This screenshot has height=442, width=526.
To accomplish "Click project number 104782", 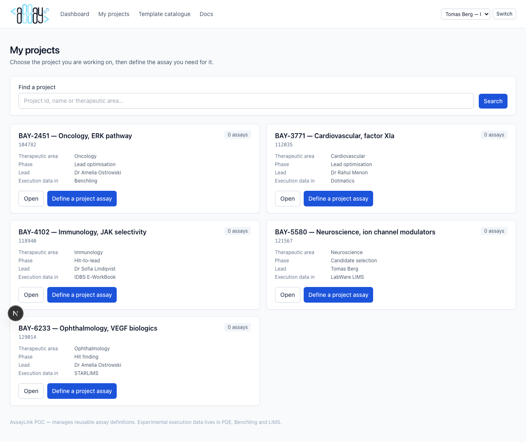I will [28, 145].
